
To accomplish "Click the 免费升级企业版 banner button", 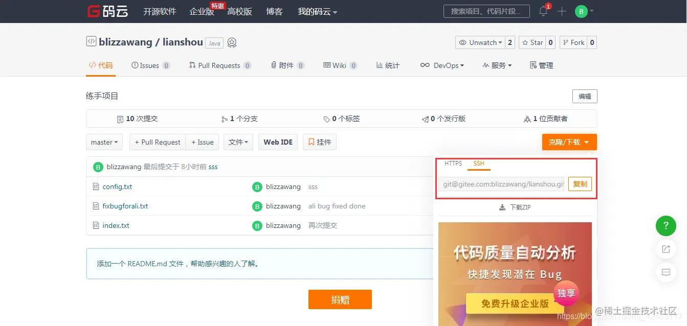I will (515, 304).
